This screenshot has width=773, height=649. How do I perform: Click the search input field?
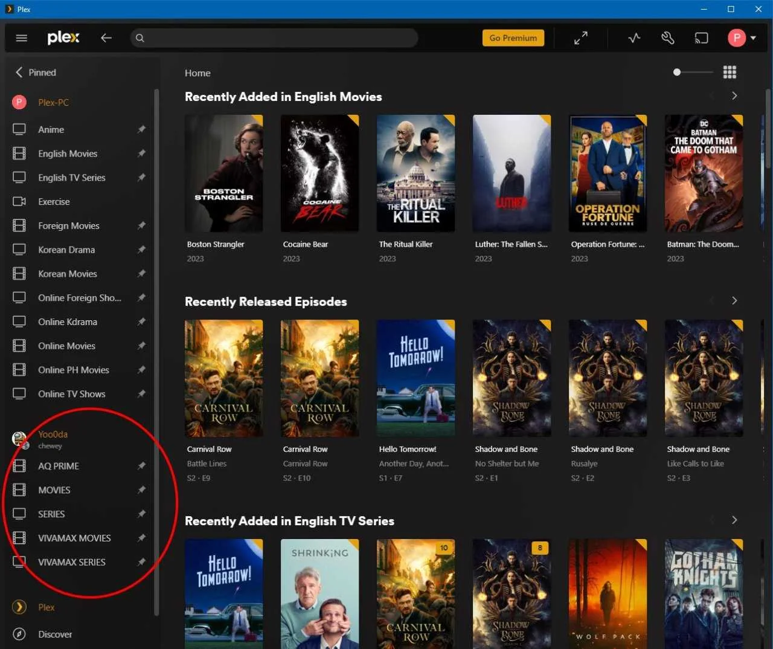pyautogui.click(x=274, y=38)
